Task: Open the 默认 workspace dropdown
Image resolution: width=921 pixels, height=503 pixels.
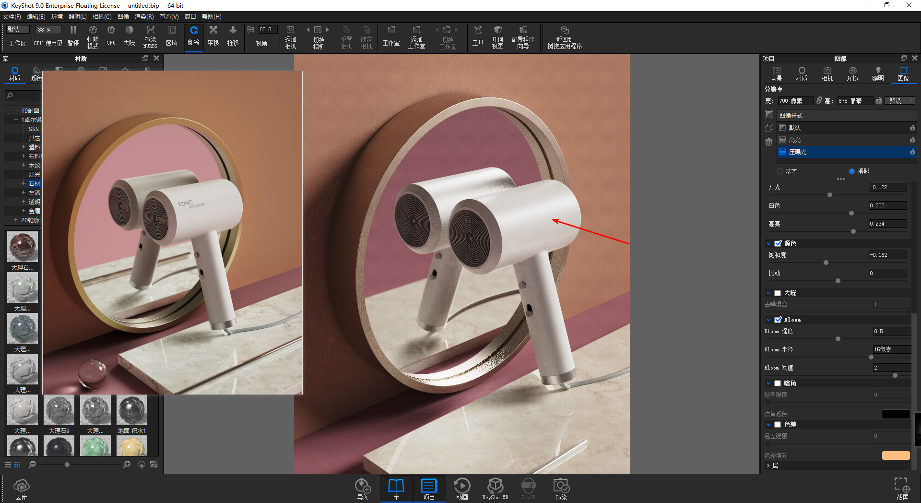Action: (x=18, y=29)
